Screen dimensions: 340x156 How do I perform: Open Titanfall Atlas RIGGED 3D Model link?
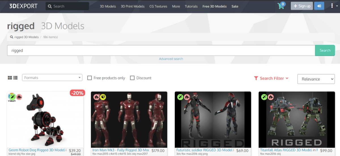[289, 150]
